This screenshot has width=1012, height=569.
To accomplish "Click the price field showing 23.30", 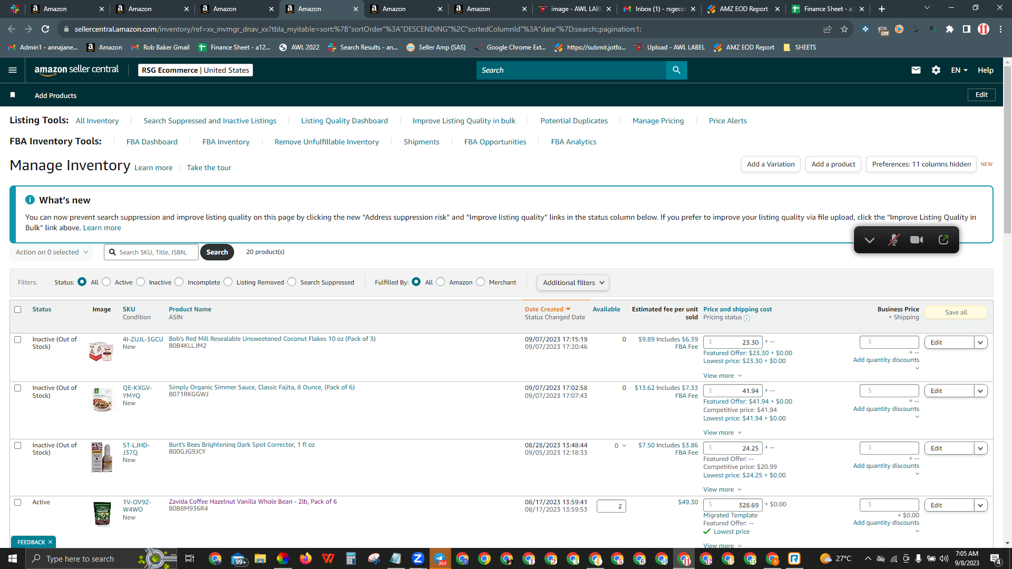I will pos(733,342).
